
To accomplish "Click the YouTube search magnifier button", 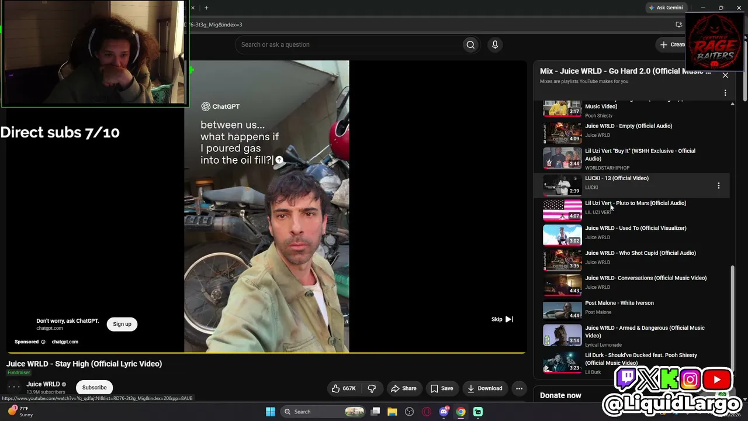I will pyautogui.click(x=470, y=44).
